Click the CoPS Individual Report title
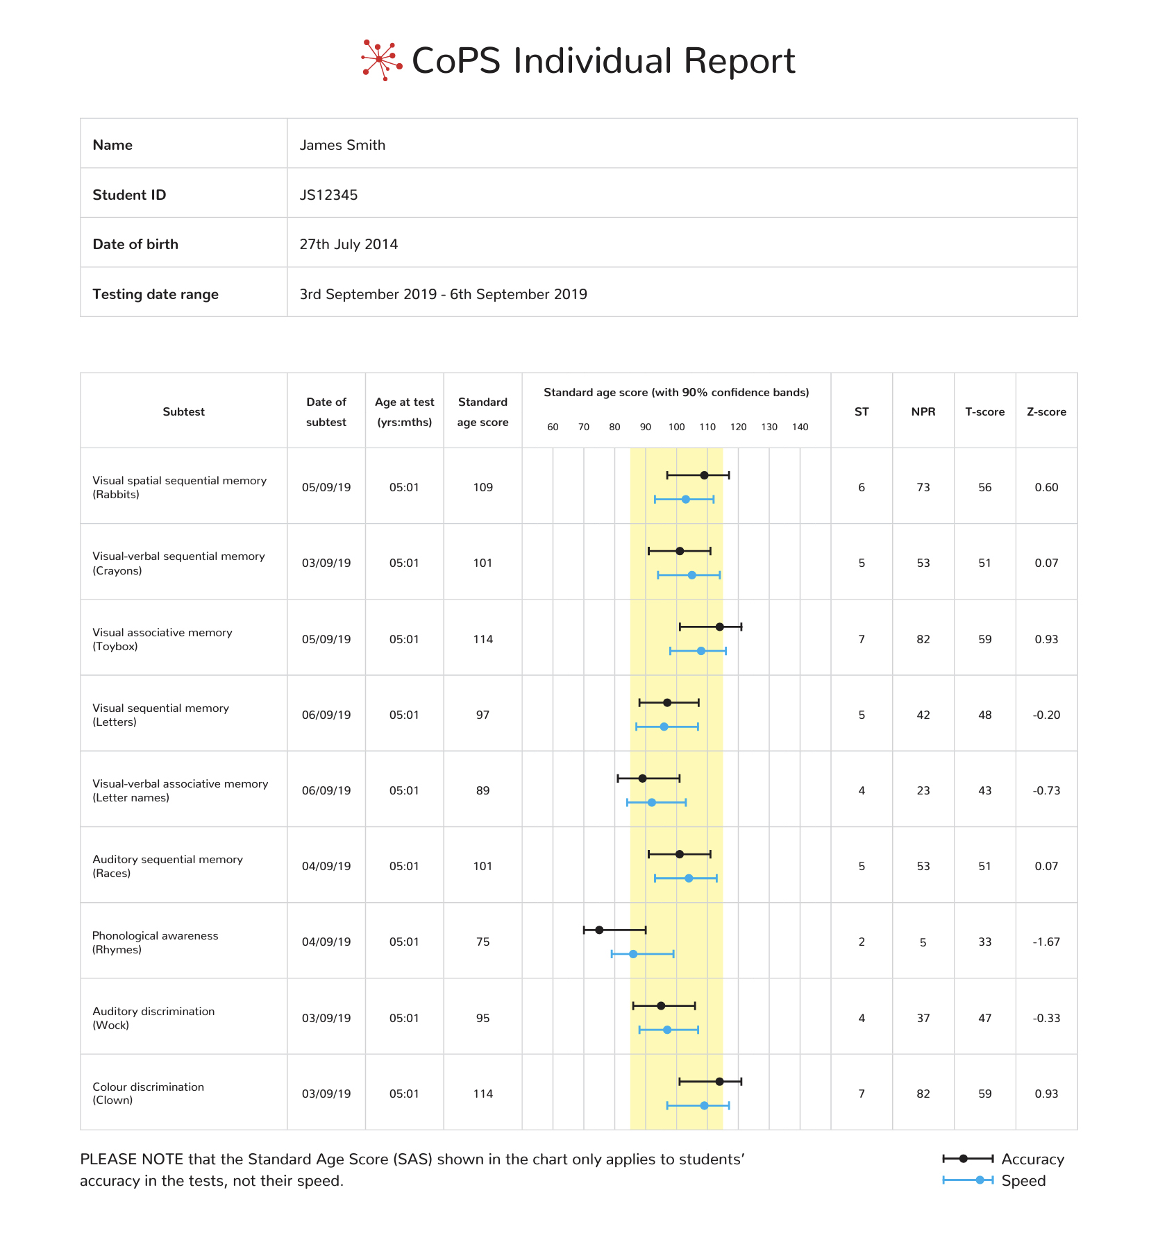Screen dimensions: 1158x1258 [603, 60]
